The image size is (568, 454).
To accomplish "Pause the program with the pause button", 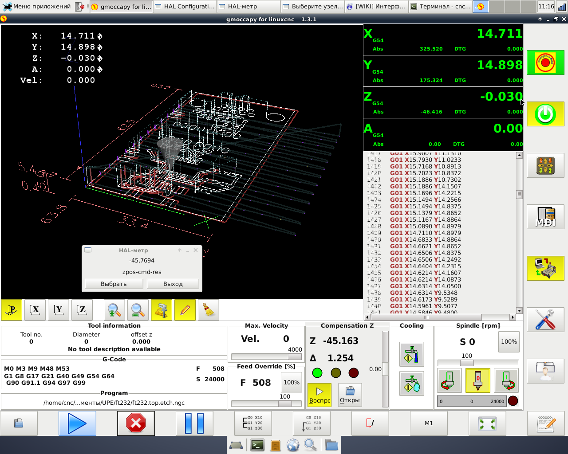I will (x=194, y=423).
